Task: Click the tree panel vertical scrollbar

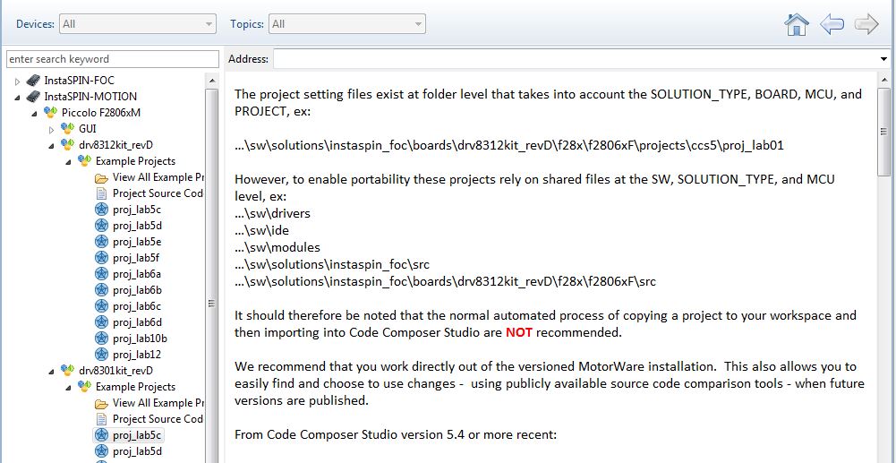Action: tap(212, 269)
